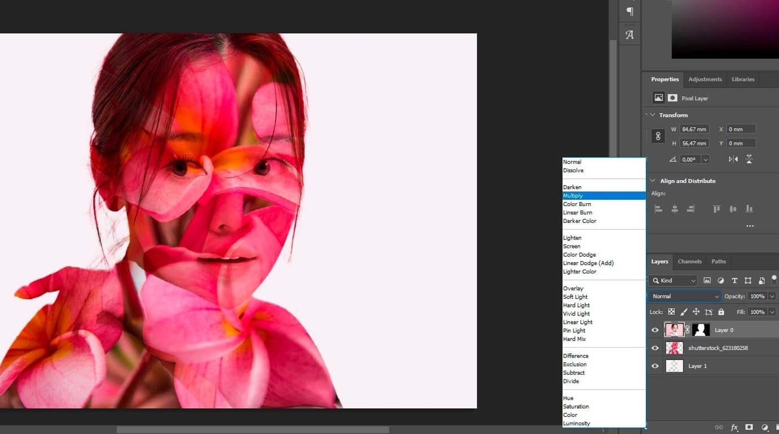Hide Layer 0

655,330
